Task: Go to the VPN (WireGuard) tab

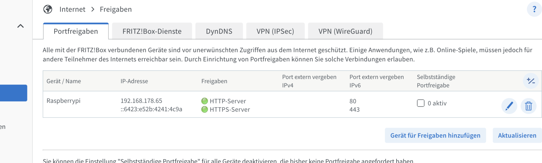Action: 345,31
